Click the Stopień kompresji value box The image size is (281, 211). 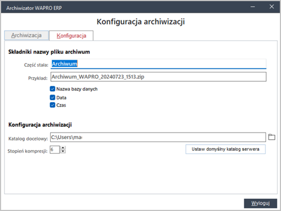click(x=55, y=150)
